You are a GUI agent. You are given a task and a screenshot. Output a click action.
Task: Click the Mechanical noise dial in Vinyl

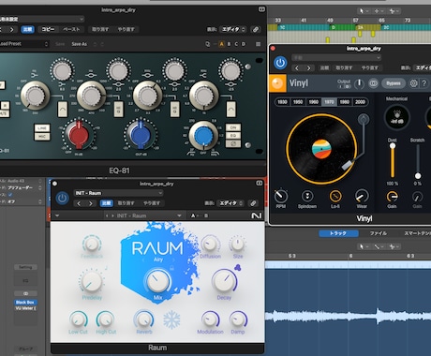396,117
